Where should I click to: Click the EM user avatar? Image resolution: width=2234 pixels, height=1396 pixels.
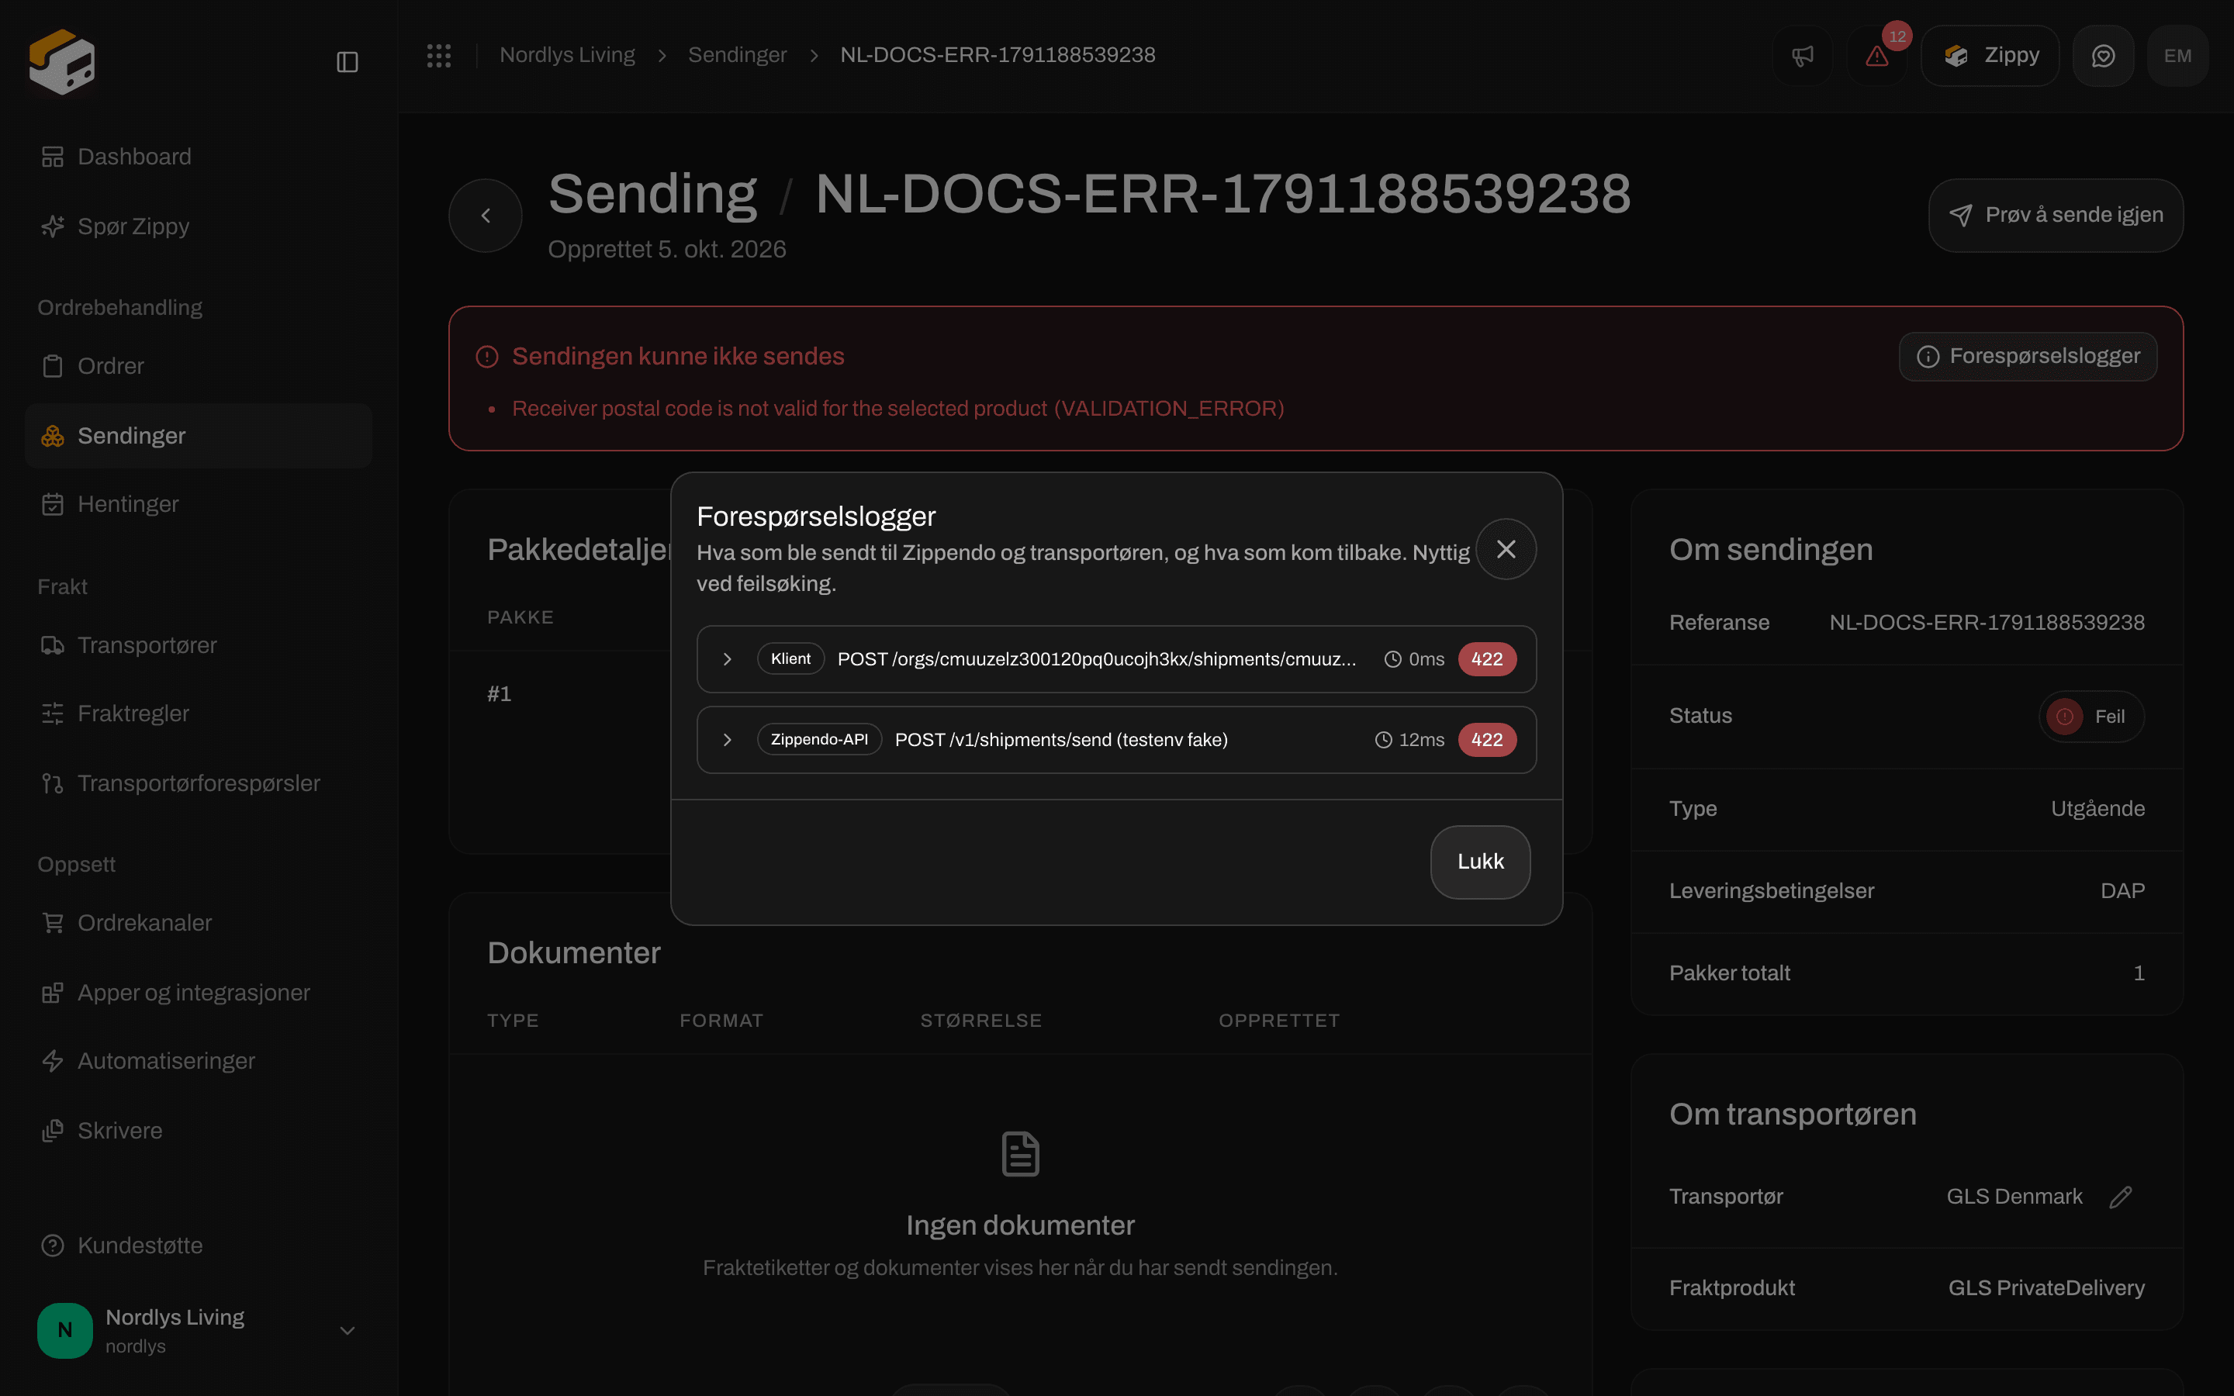tap(2177, 55)
